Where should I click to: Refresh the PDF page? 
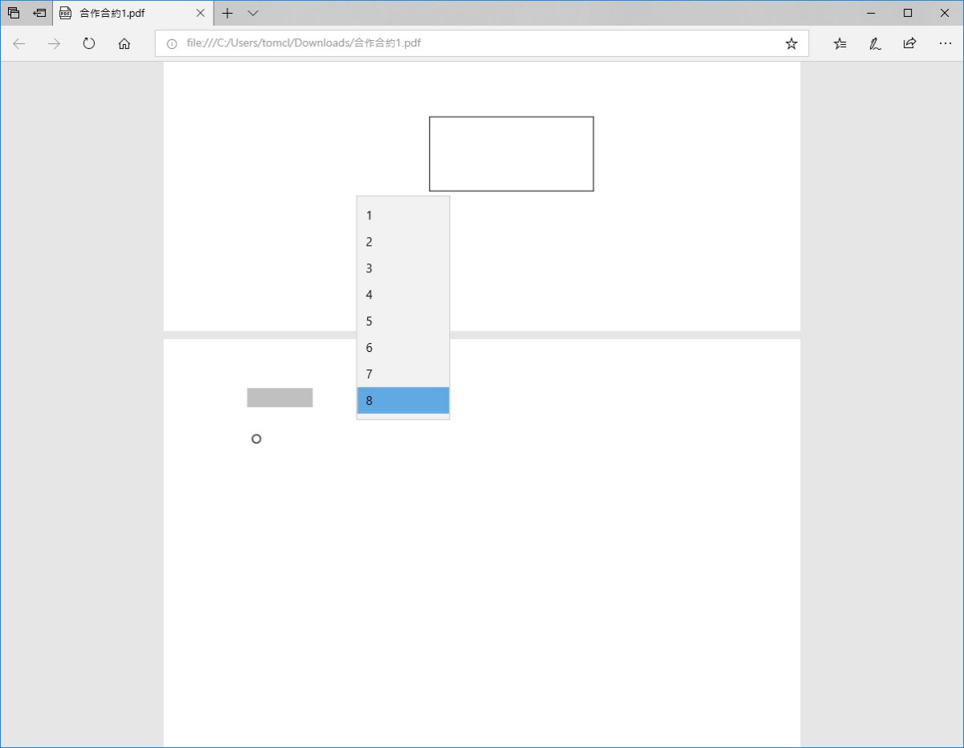[x=89, y=43]
